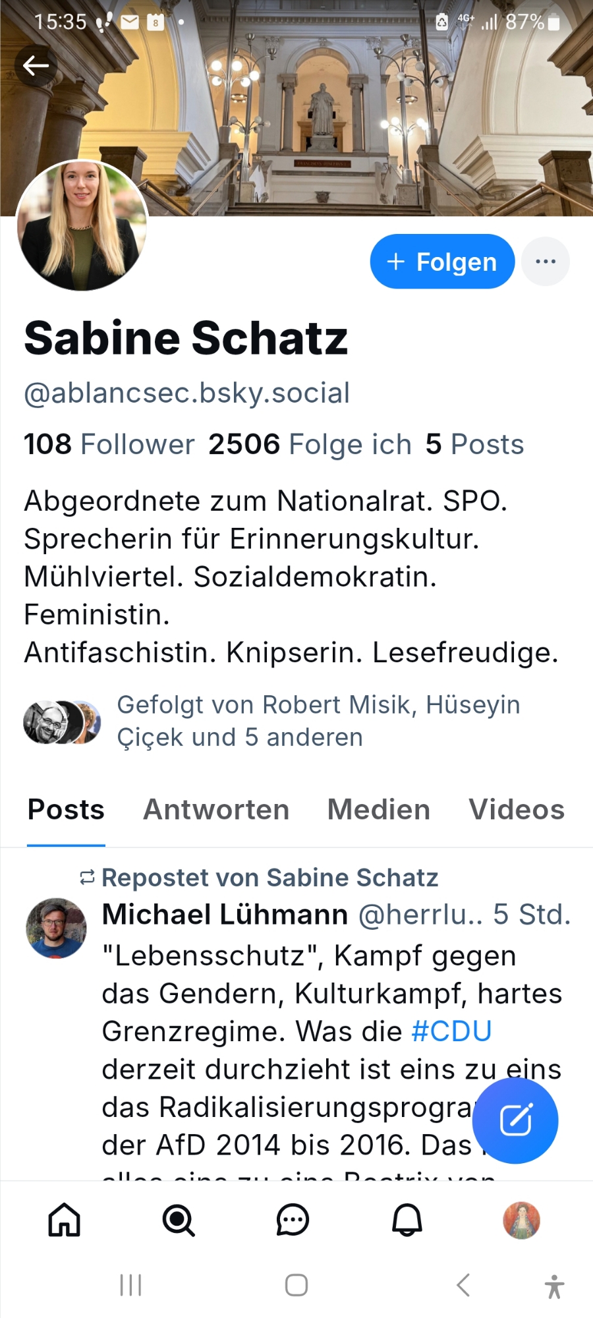The image size is (593, 1318).
Task: Go to the Home feed icon
Action: coord(65,1220)
